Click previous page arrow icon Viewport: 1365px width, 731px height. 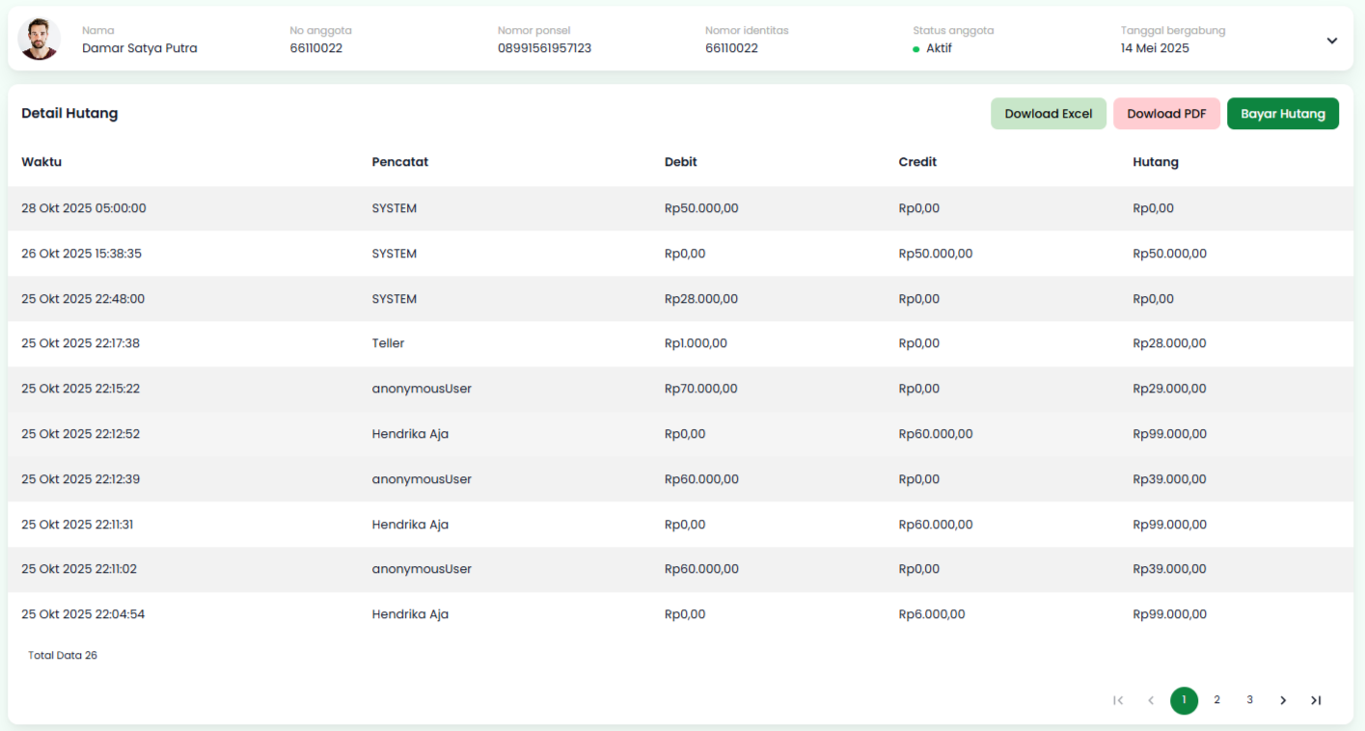pyautogui.click(x=1151, y=700)
